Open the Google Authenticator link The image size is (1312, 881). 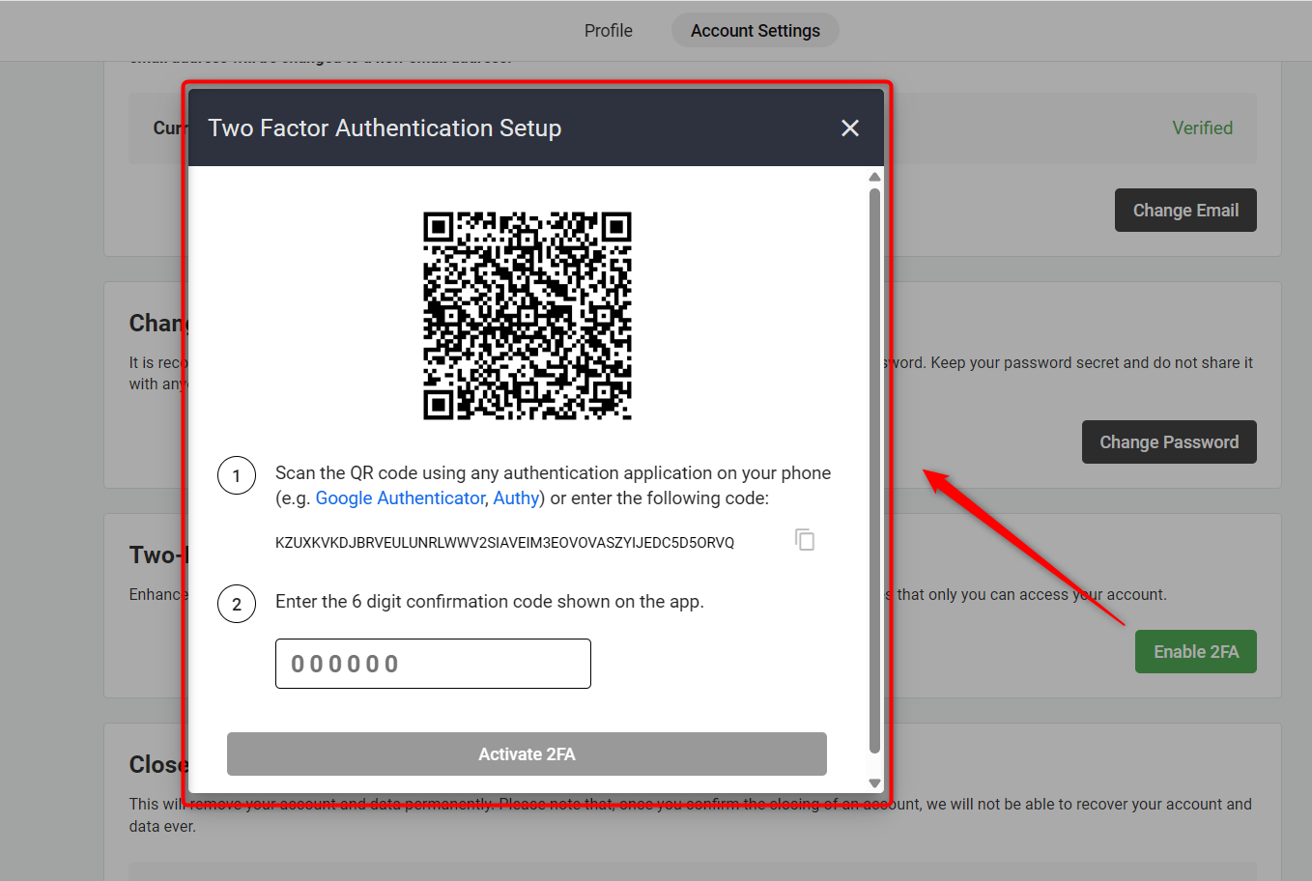400,498
